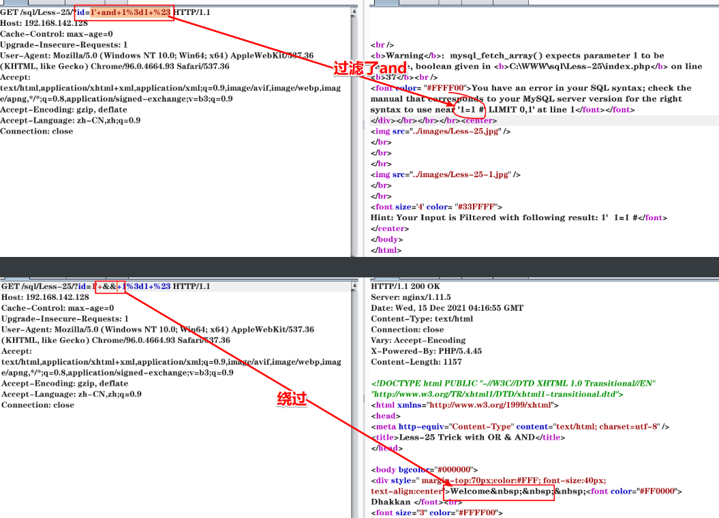Click the HTTP/1.1 200 OK status line
This screenshot has width=719, height=518.
406,286
